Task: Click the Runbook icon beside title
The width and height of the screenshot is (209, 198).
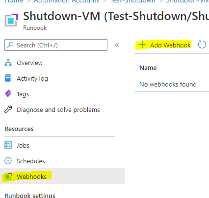Action: tap(11, 20)
